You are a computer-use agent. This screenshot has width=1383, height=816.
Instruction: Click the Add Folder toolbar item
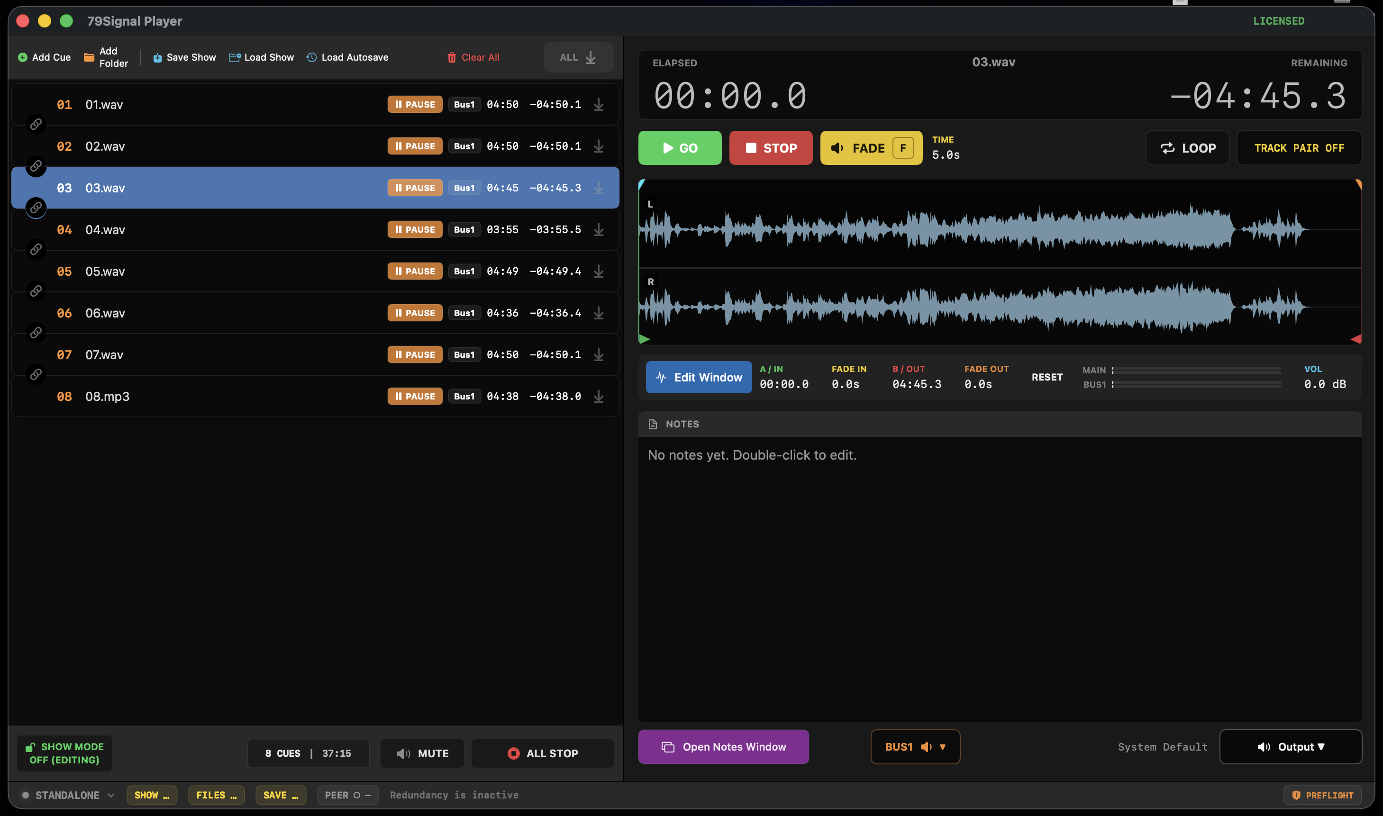(x=106, y=57)
